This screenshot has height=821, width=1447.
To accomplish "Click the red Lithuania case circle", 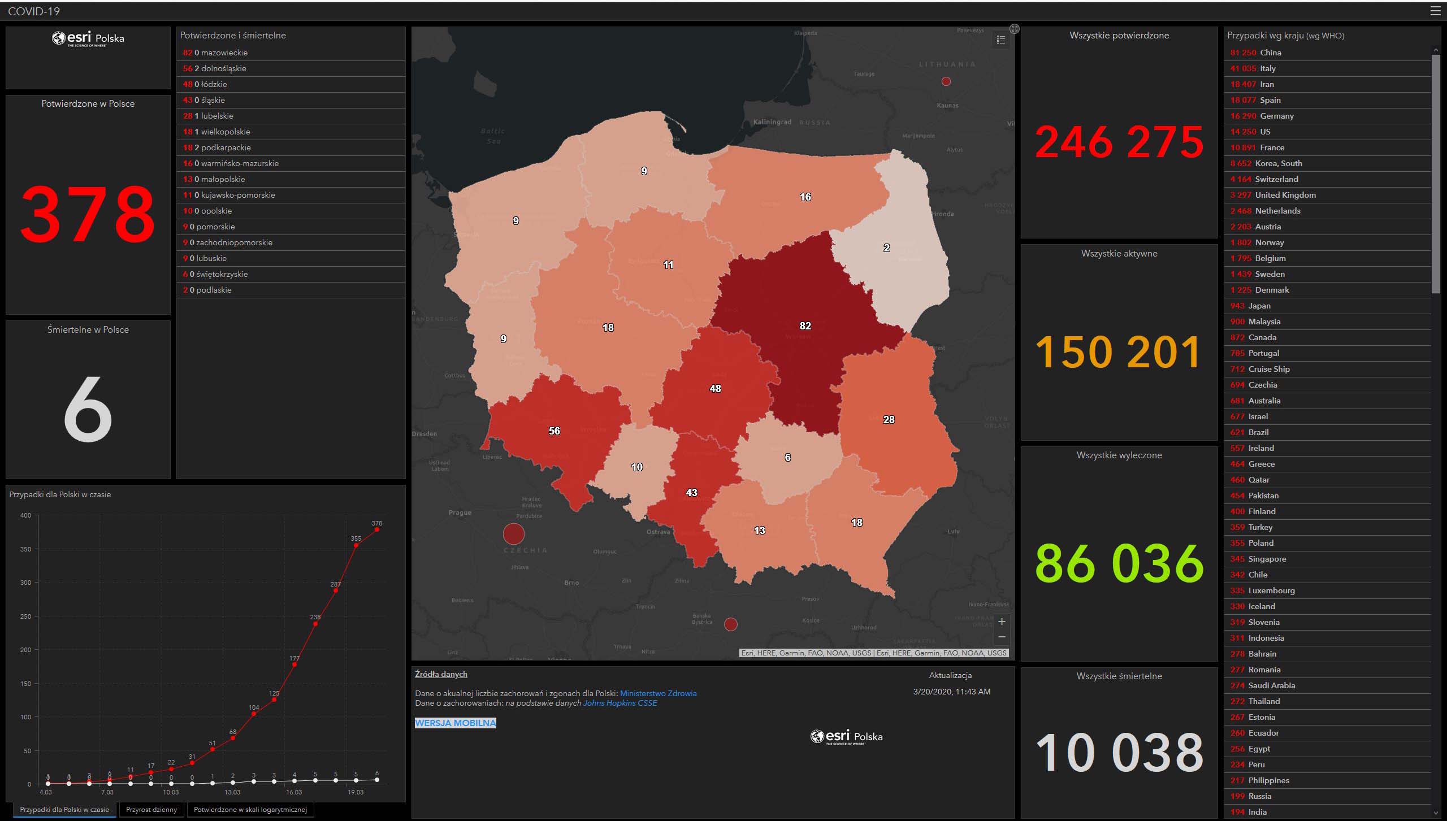I will click(946, 81).
